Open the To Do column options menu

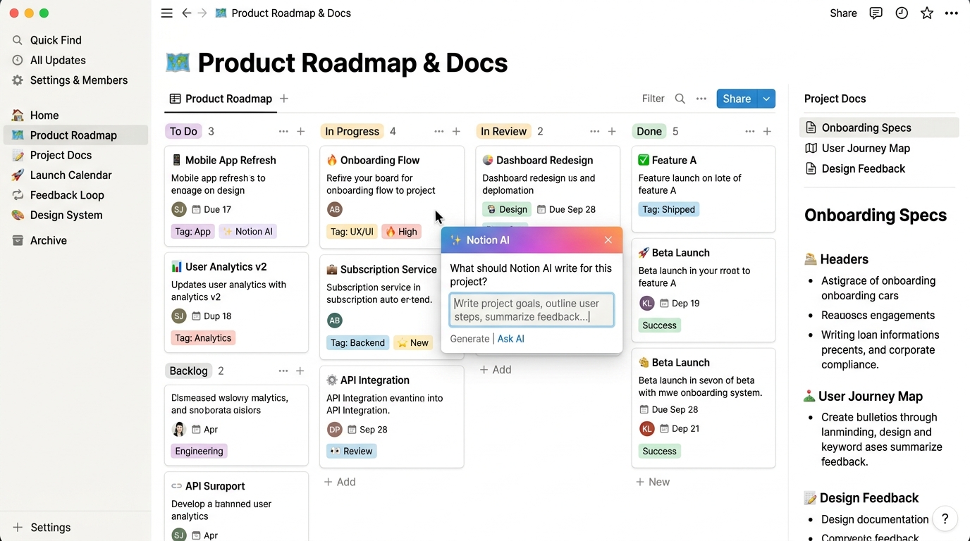pos(283,132)
